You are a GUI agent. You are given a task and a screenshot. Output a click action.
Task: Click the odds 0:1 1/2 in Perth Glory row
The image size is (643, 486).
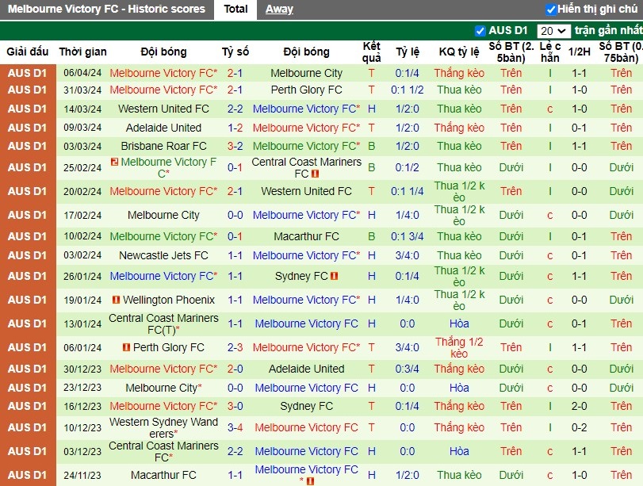coord(408,90)
